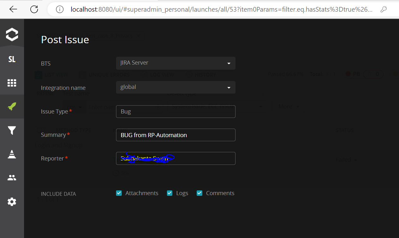Disable the Logs checkbox
This screenshot has width=399, height=238.
169,193
